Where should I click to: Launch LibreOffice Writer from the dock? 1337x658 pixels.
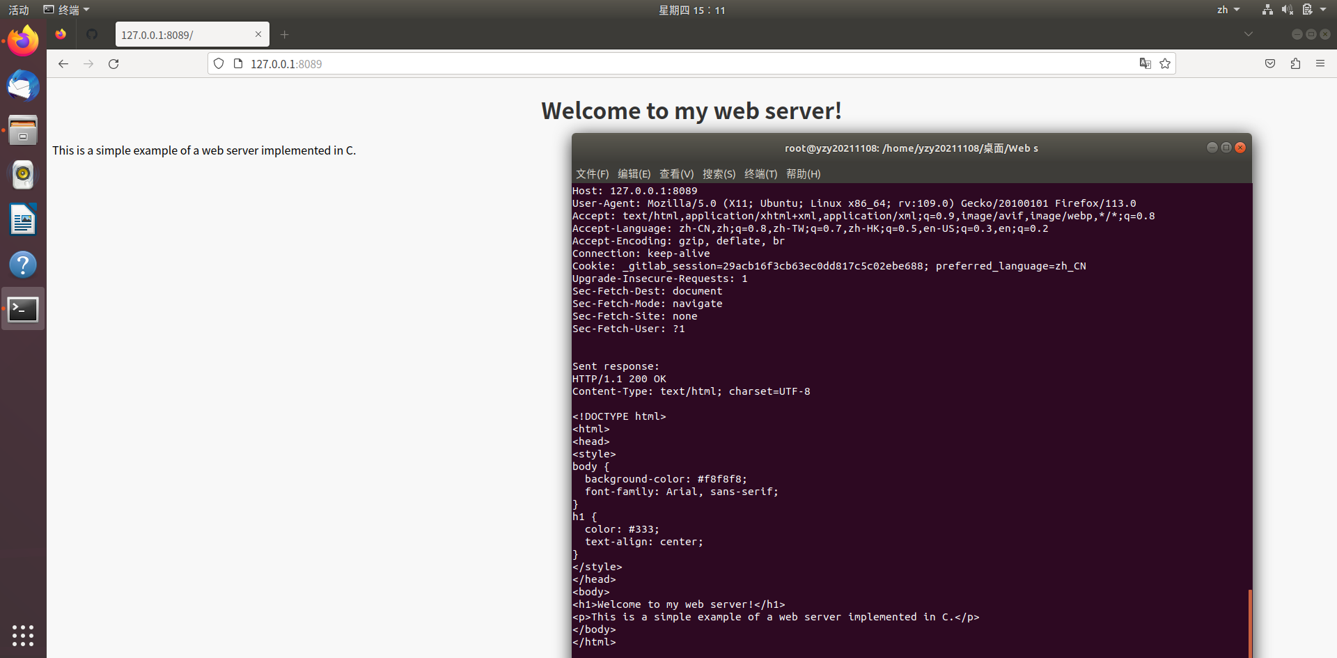(x=23, y=220)
